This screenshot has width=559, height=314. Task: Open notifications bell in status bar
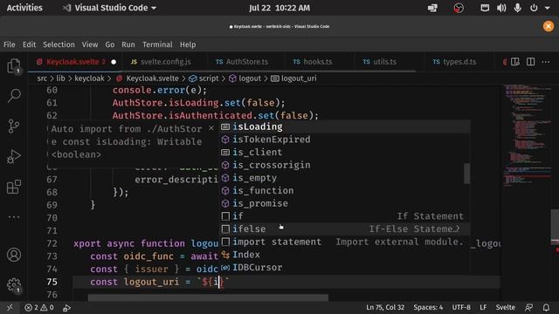[x=546, y=308]
